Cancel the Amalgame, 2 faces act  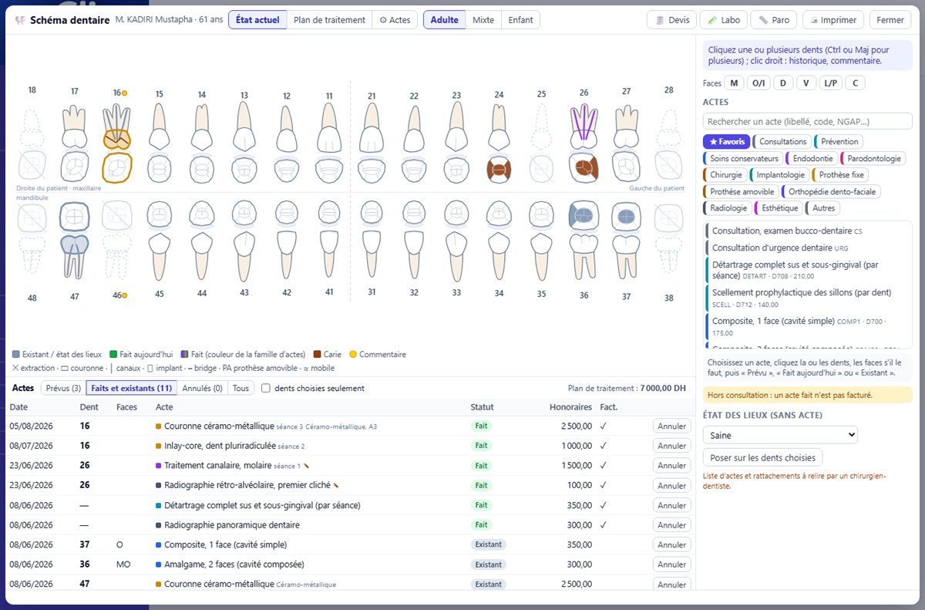pyautogui.click(x=672, y=565)
